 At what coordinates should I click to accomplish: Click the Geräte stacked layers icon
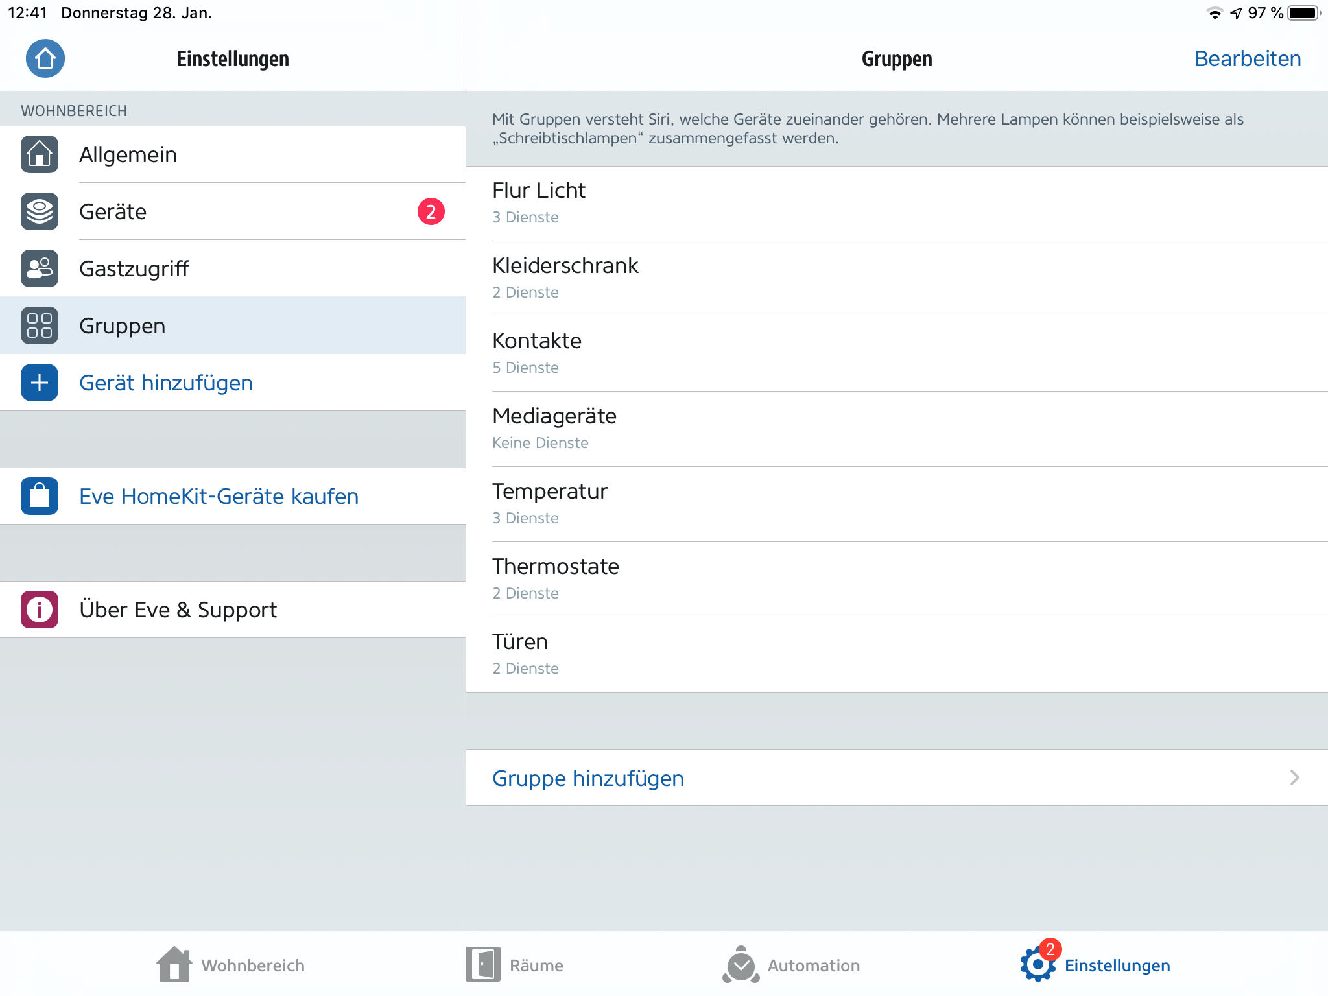click(40, 211)
